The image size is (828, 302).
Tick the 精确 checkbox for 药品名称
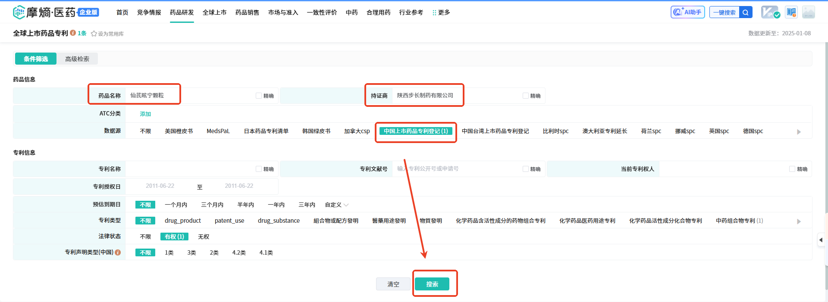(259, 96)
